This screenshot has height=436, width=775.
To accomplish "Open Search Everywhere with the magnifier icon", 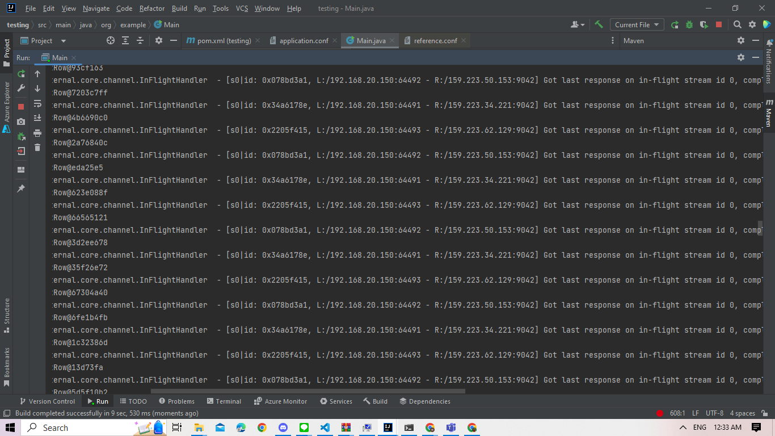I will tap(737, 24).
